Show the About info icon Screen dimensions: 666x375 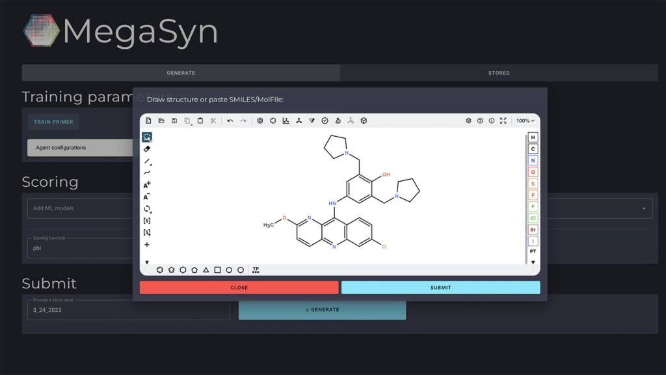click(492, 120)
